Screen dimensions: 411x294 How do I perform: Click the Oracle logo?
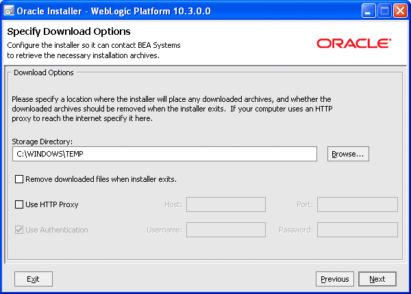(x=354, y=44)
